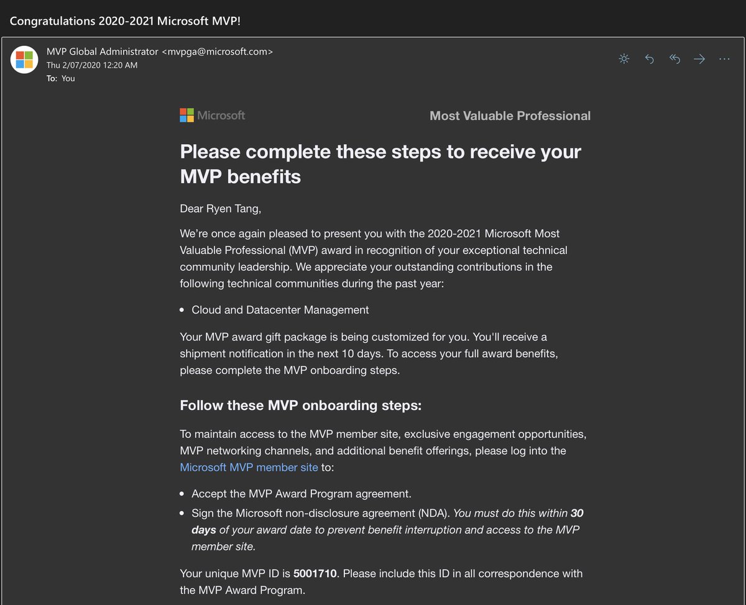Viewport: 746px width, 605px height.
Task: Click 'Accept the MVP Award Program agreement' bullet
Action: (x=302, y=494)
